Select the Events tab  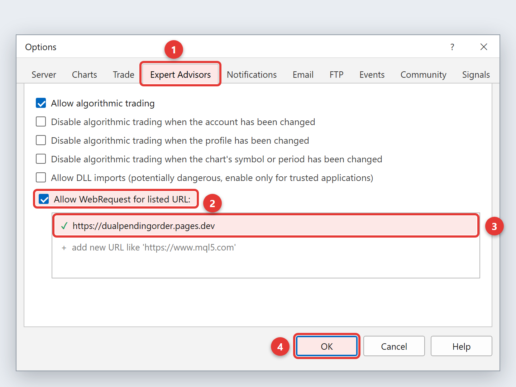tap(372, 75)
